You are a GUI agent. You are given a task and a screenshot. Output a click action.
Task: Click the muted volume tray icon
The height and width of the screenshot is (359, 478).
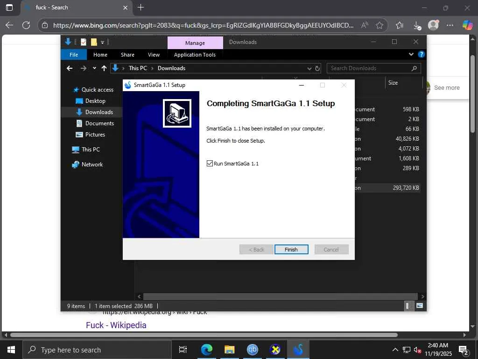[417, 350]
